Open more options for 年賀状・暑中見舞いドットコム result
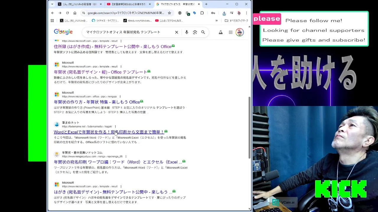This screenshot has width=378, height=212. pyautogui.click(x=126, y=157)
